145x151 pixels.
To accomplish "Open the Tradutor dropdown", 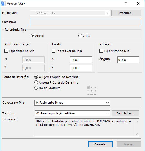I will tap(72, 113).
